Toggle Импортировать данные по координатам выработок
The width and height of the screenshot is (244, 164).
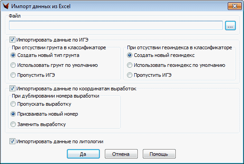12,89
